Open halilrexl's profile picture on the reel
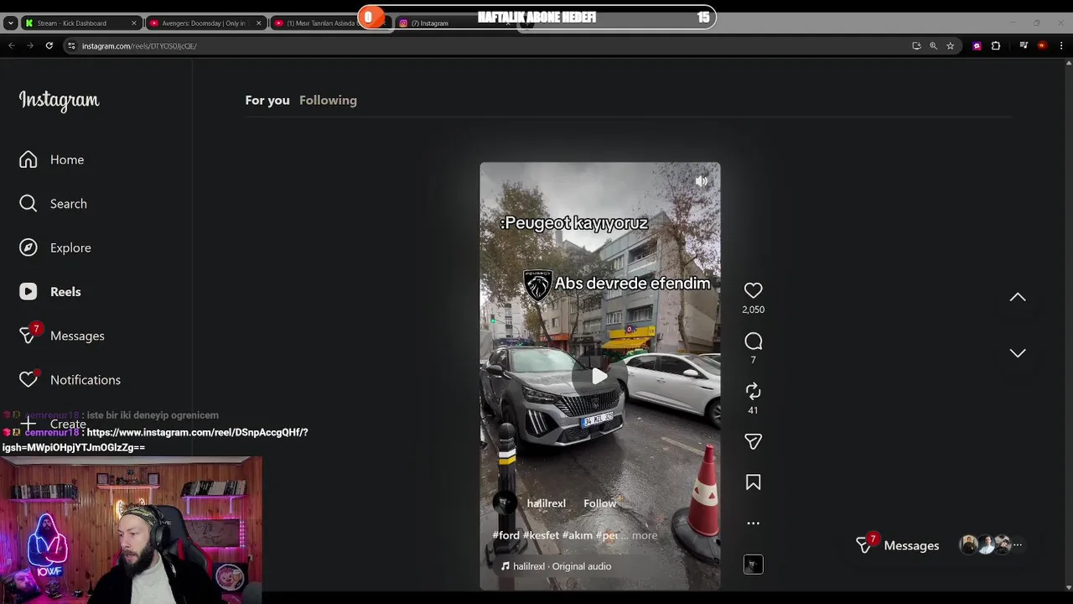 [504, 503]
